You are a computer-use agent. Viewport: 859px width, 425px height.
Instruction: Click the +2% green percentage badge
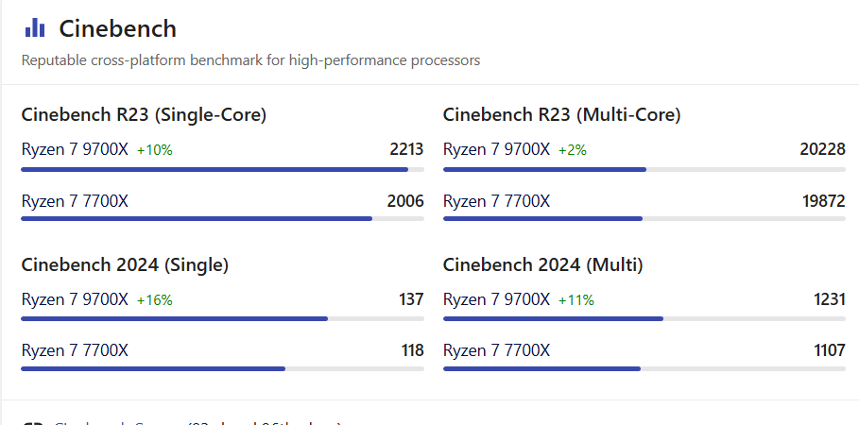click(x=573, y=150)
